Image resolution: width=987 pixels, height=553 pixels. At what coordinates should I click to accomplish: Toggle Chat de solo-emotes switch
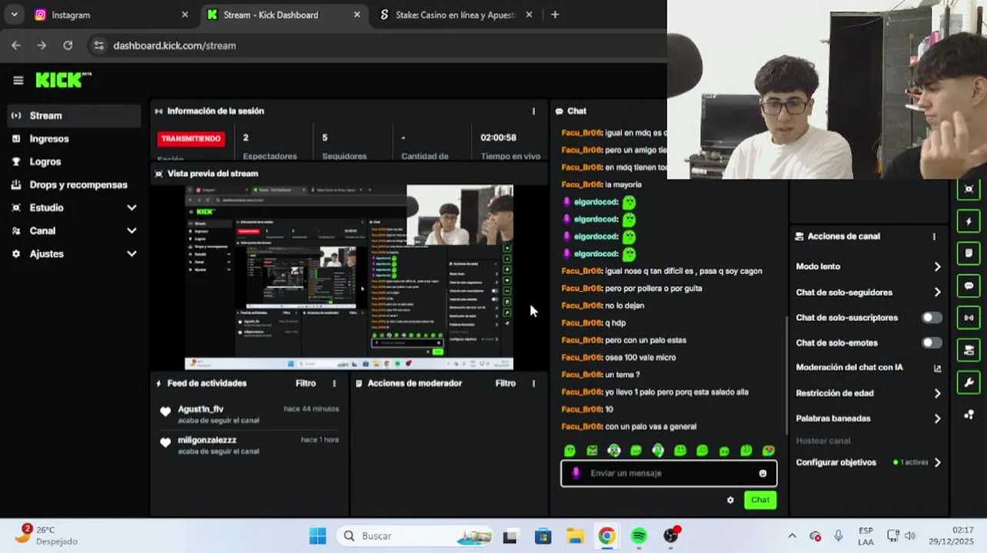[932, 343]
